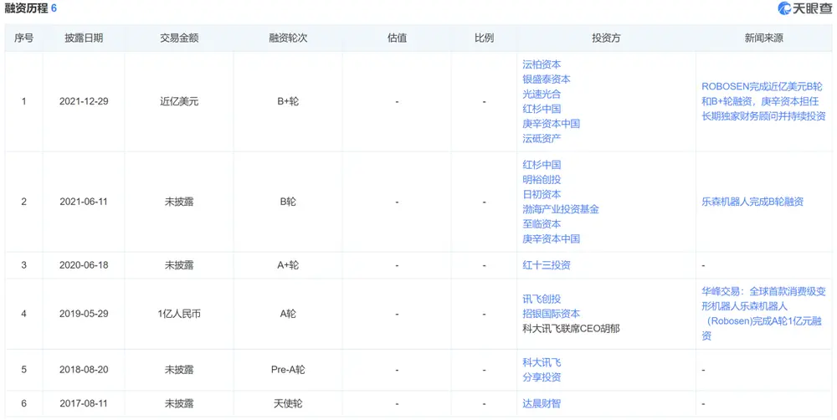Open the 华峰交易 A轮 news article link
Image resolution: width=837 pixels, height=420 pixels.
click(x=763, y=314)
